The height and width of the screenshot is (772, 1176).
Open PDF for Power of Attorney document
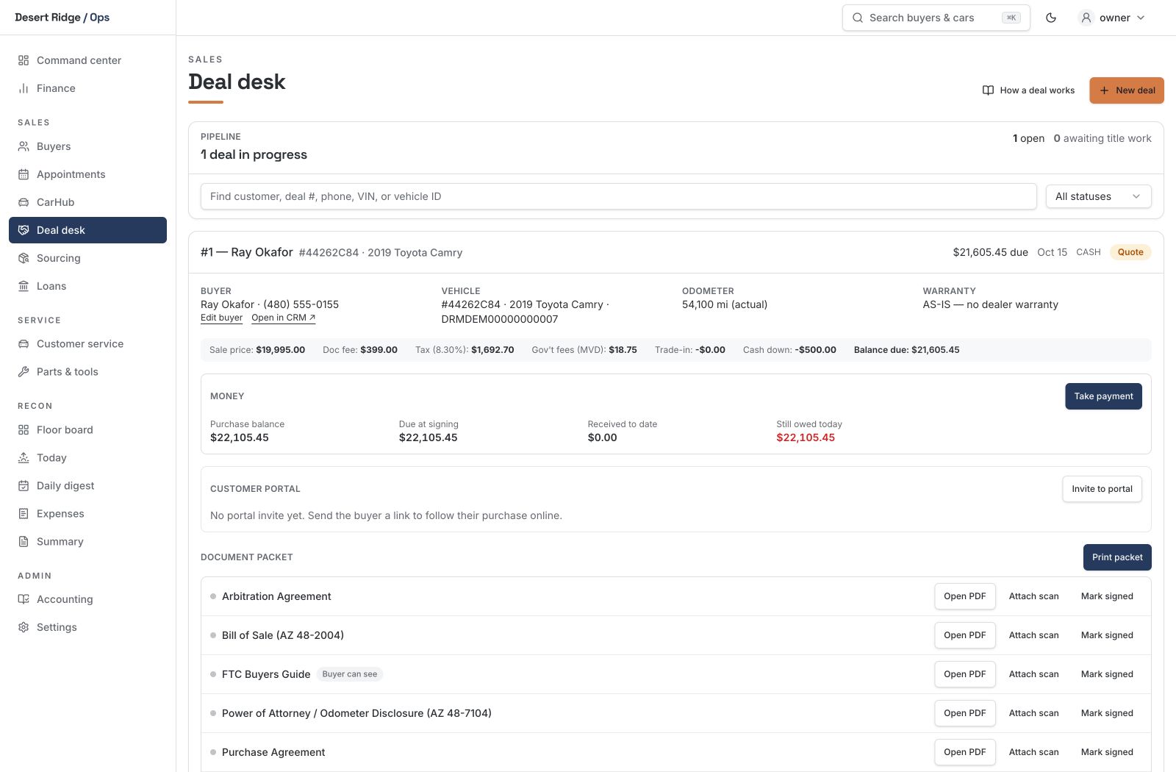pos(964,713)
